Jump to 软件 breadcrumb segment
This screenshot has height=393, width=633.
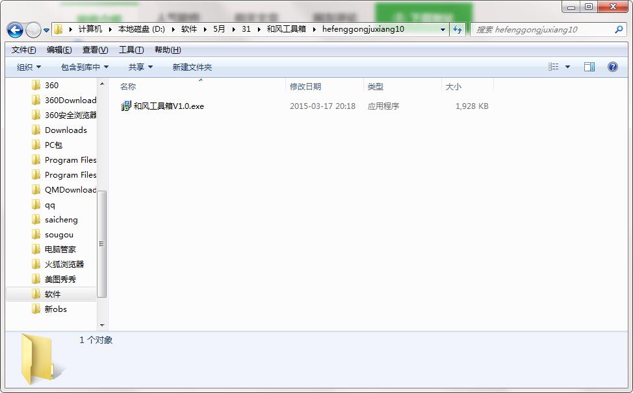pyautogui.click(x=189, y=29)
